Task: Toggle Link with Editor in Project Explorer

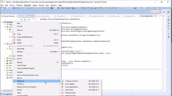Action: point(25,19)
